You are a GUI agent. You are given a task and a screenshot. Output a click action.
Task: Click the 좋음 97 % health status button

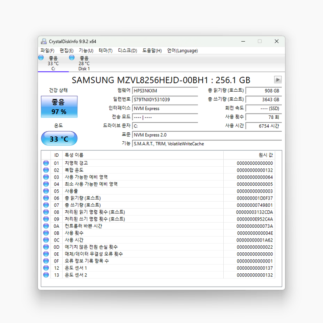point(59,107)
